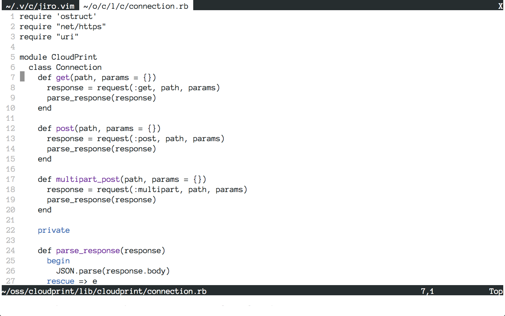Click the Top scroll indicator in status bar
Image resolution: width=505 pixels, height=316 pixels.
pos(496,291)
